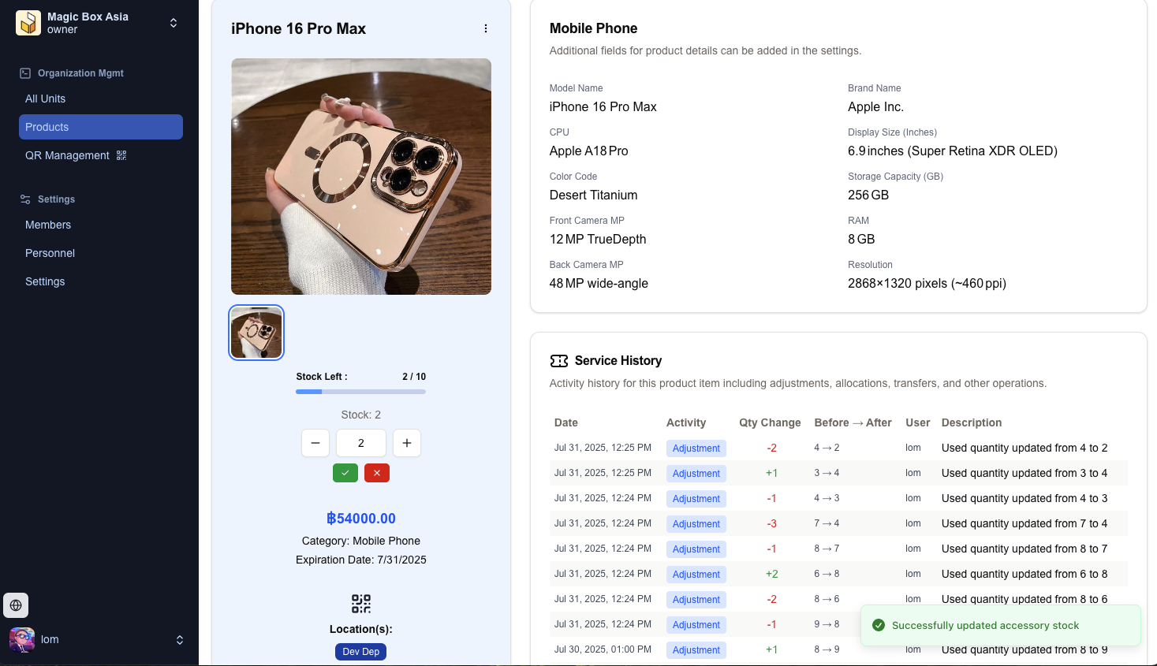This screenshot has width=1157, height=666.
Task: Open the Personnel settings page
Action: click(x=50, y=253)
